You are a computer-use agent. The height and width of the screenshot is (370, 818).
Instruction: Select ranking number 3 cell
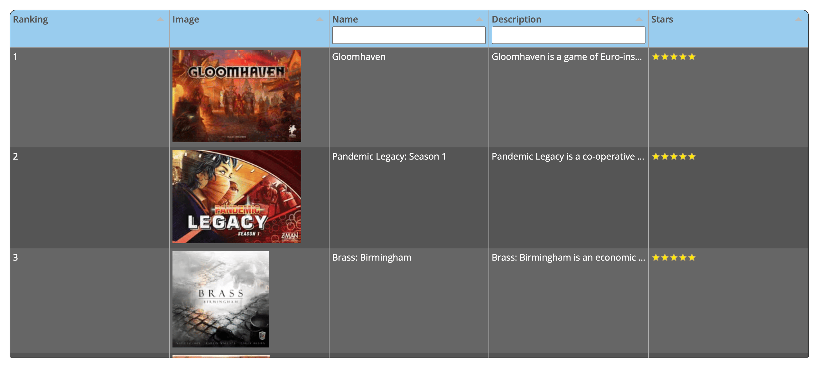click(x=90, y=301)
